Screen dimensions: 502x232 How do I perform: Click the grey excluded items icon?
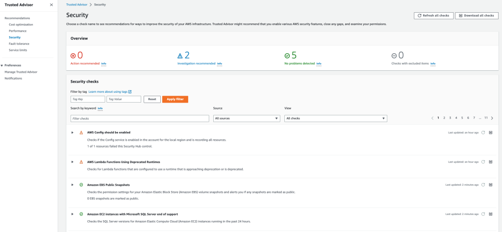pos(394,56)
